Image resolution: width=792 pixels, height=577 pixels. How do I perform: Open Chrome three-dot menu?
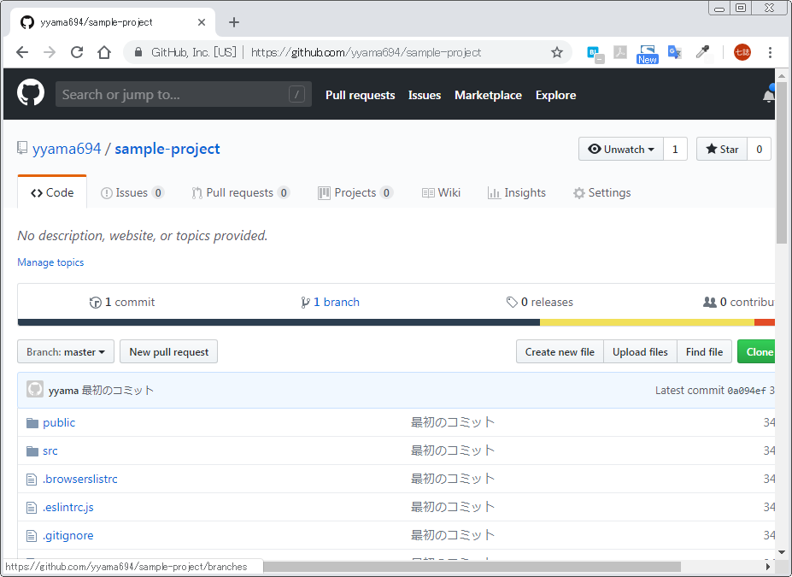point(770,52)
